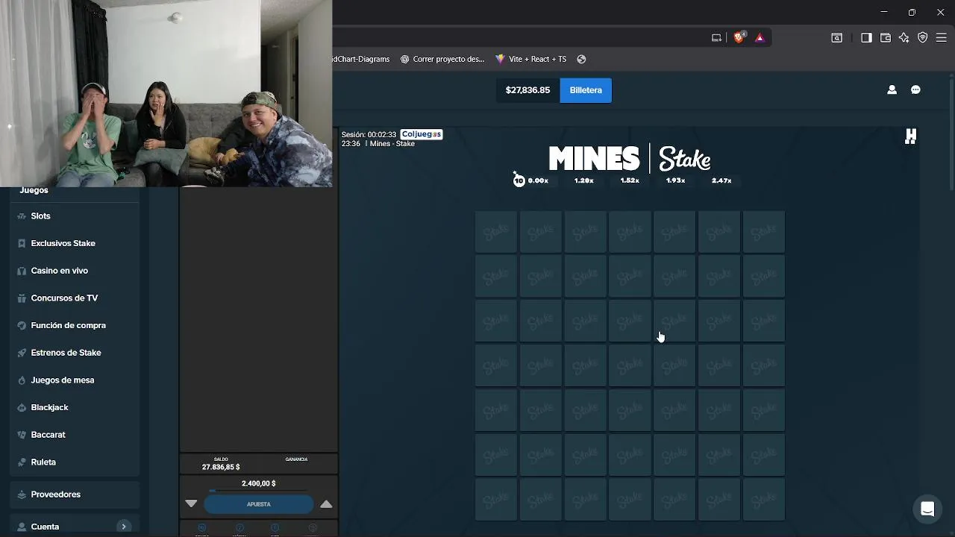
Task: Click the Mines - Stake game label
Action: point(391,144)
